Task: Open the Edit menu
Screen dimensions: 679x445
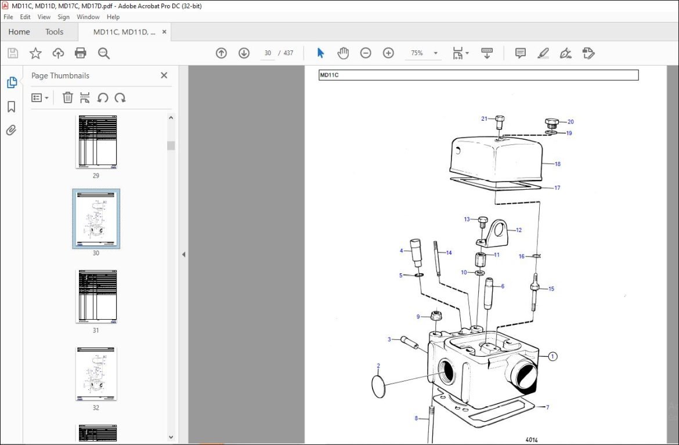Action: (x=25, y=17)
